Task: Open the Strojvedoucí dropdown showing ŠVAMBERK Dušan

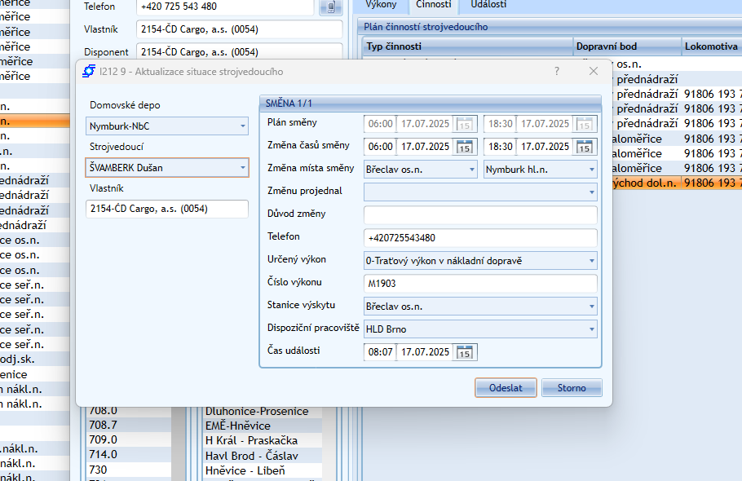Action: pos(243,168)
